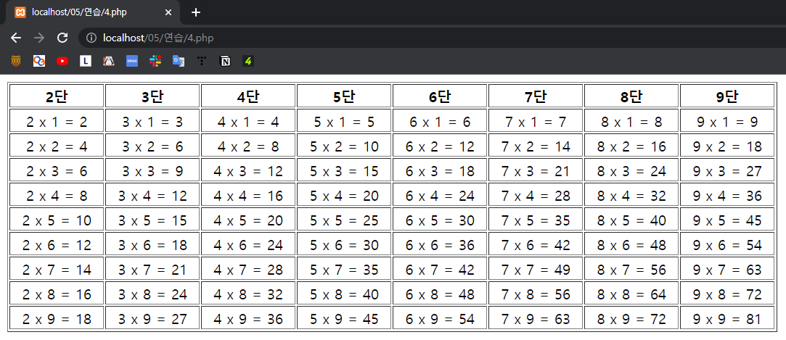Viewport: 786px width, 340px height.
Task: Close the localhost/05/연습/4.php tab
Action: point(168,12)
